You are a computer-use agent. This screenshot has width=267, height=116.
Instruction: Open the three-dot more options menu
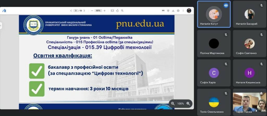[x=183, y=11]
